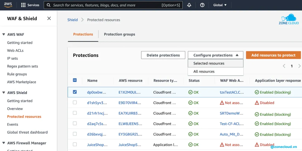This screenshot has height=151, width=302.
Task: Open Global threat dashboard in sidebar
Action: coord(27,132)
